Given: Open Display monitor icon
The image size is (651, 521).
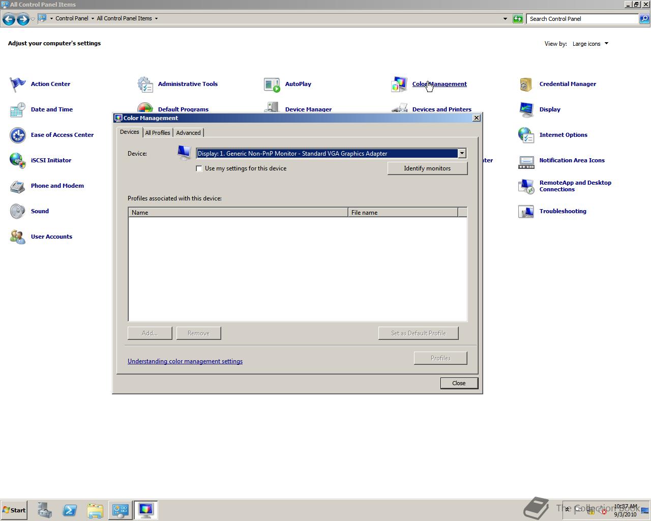Looking at the screenshot, I should coord(526,109).
